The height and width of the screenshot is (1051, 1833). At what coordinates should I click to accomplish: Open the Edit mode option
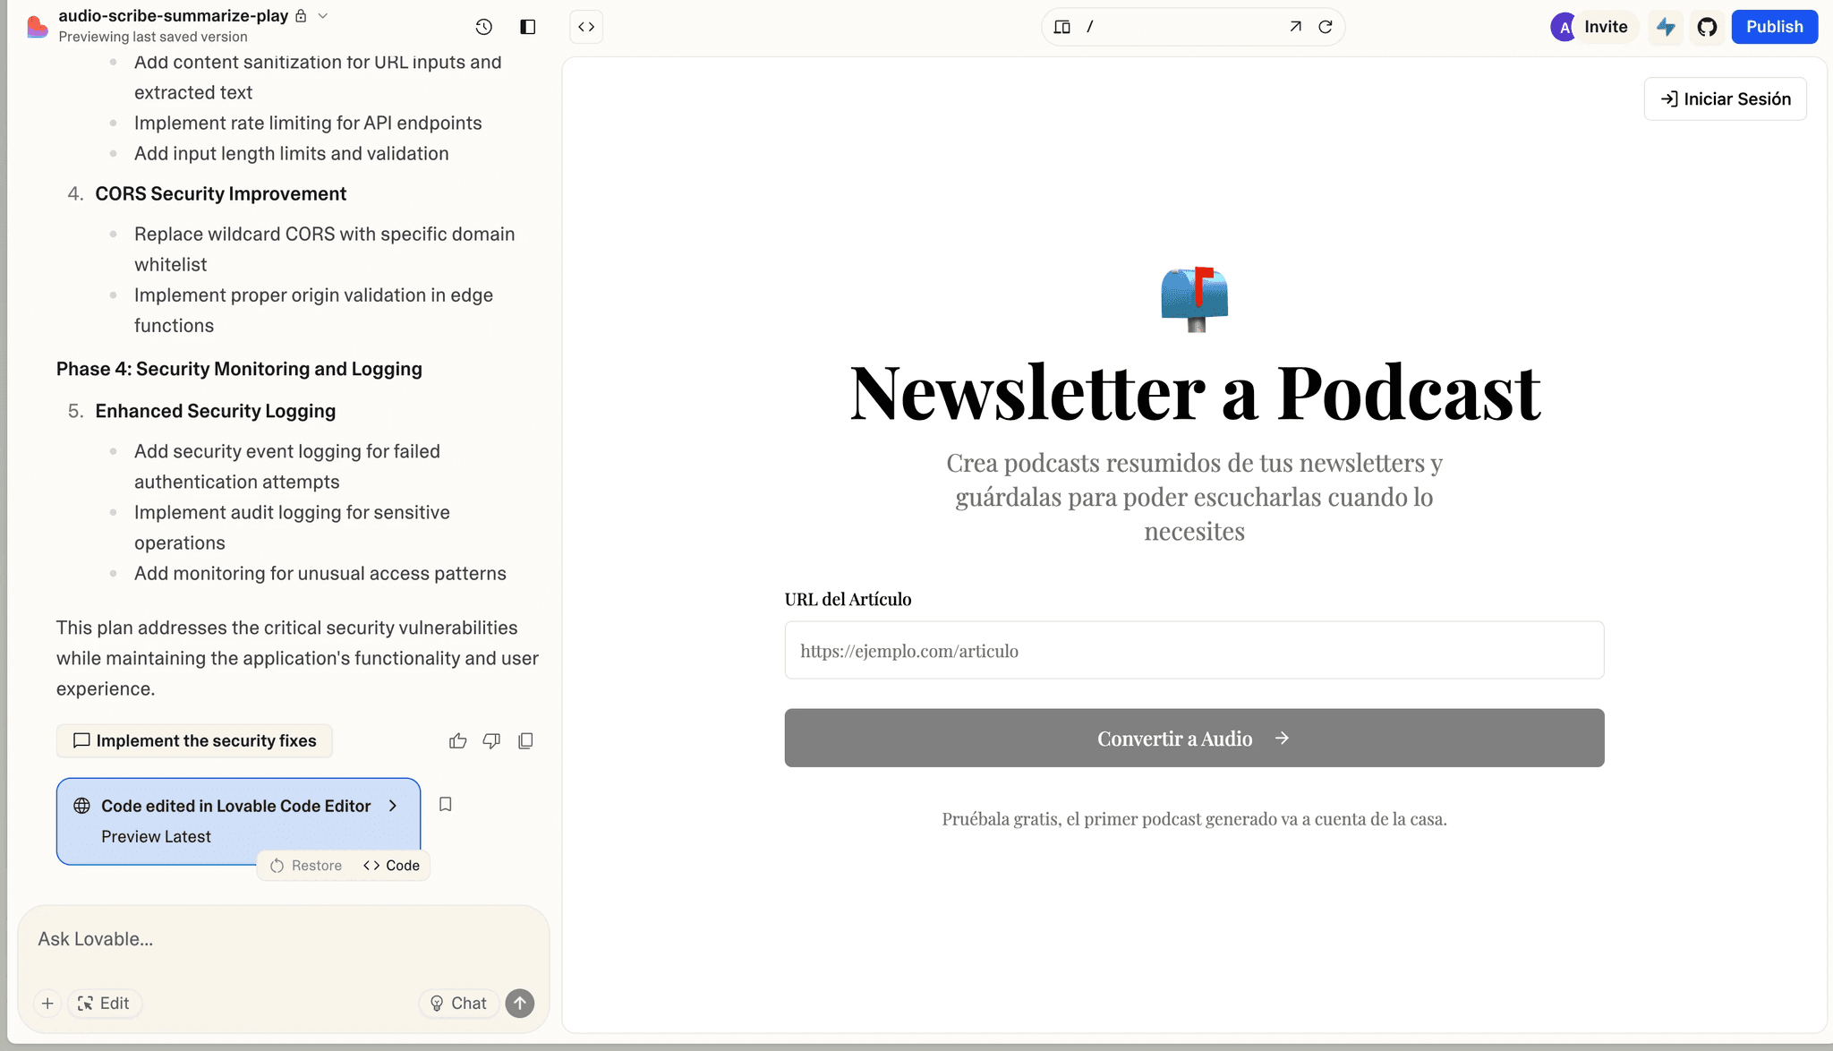point(104,1003)
